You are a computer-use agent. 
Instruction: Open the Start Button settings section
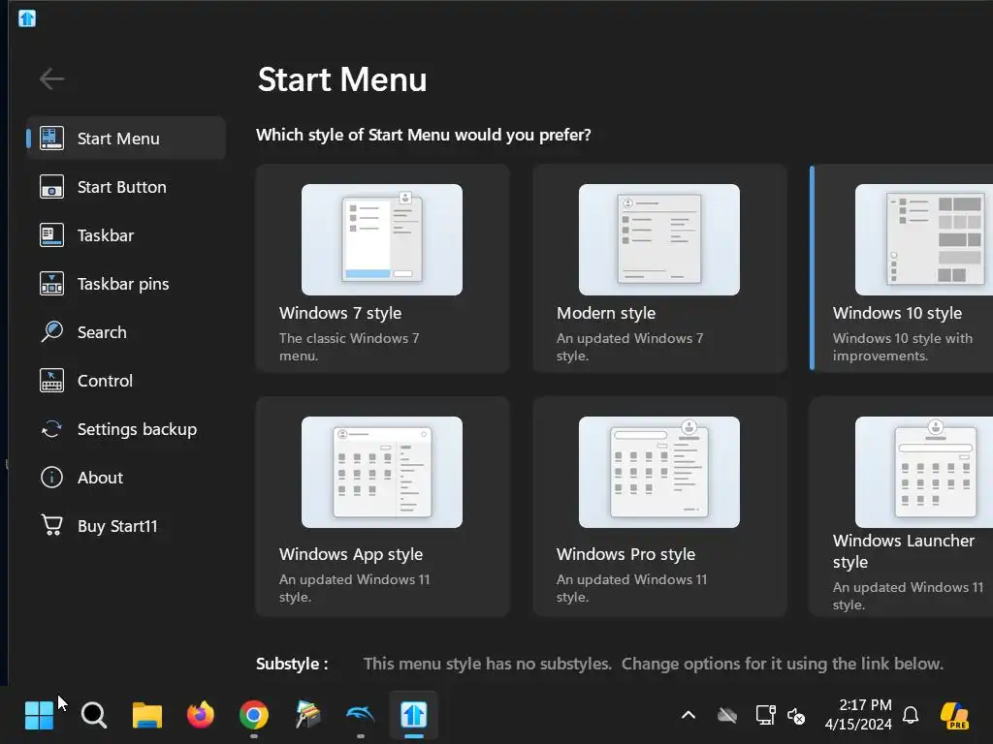(126, 187)
